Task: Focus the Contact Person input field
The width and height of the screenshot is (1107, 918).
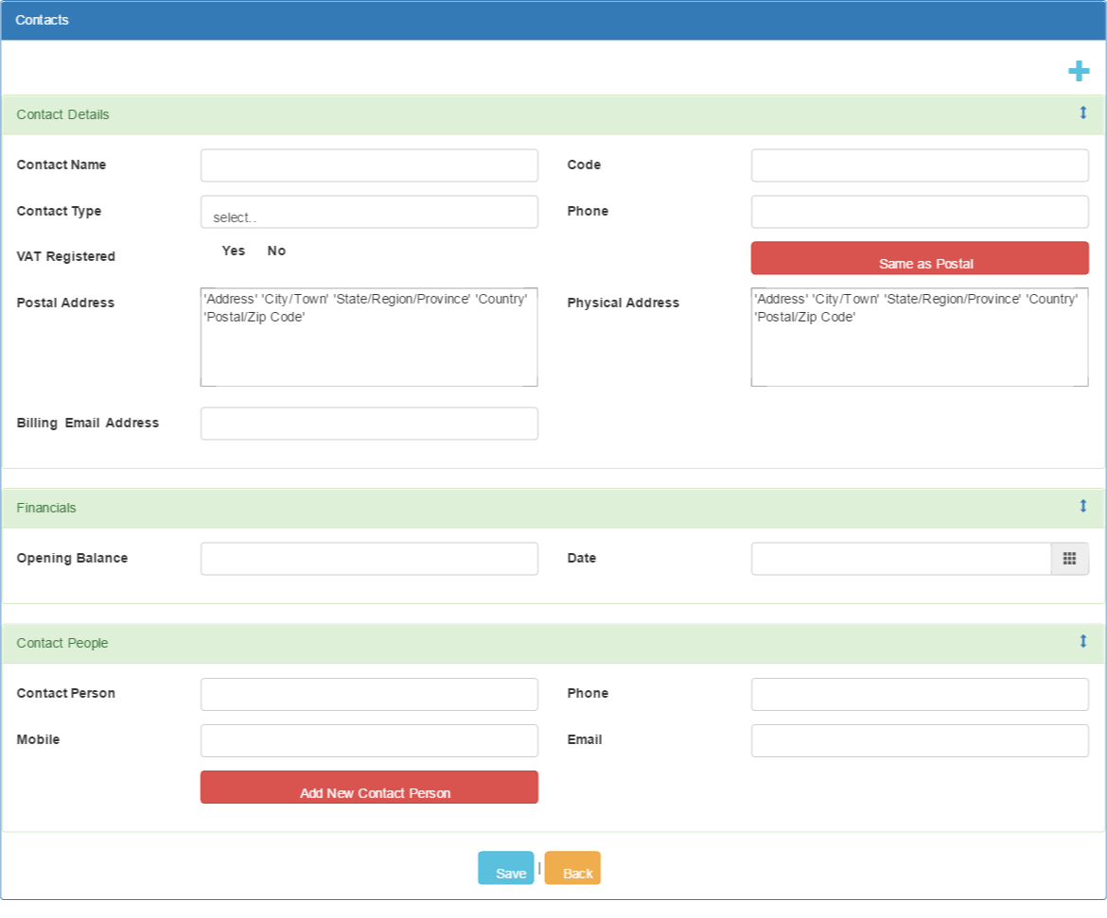Action: (369, 694)
